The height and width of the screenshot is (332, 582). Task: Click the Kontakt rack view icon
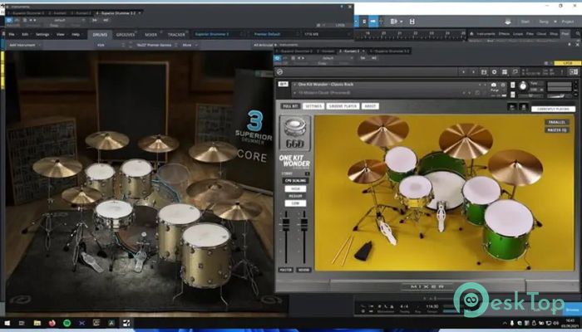pyautogui.click(x=505, y=72)
